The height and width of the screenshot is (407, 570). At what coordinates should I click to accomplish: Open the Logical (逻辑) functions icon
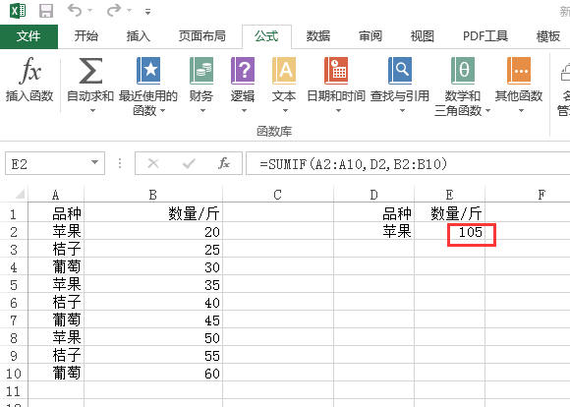click(x=243, y=71)
